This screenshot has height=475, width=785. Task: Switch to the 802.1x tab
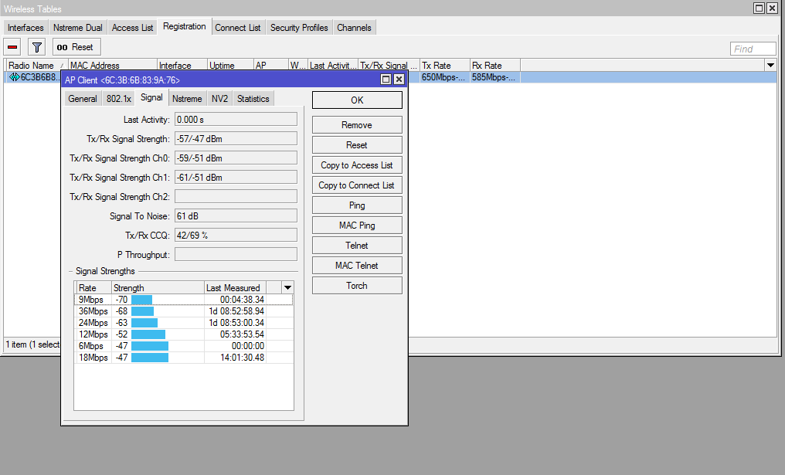tap(119, 99)
